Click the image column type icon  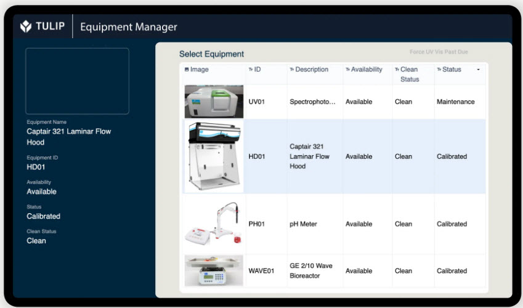pyautogui.click(x=187, y=70)
